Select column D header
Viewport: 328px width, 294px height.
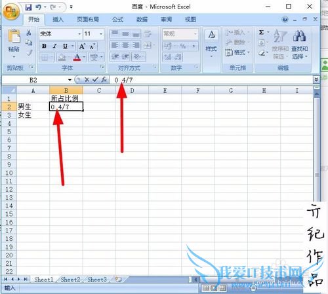(132, 90)
